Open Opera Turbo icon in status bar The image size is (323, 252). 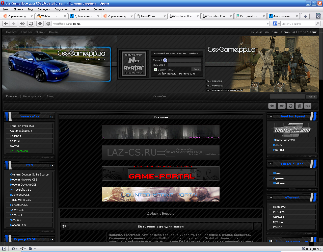click(x=30, y=249)
